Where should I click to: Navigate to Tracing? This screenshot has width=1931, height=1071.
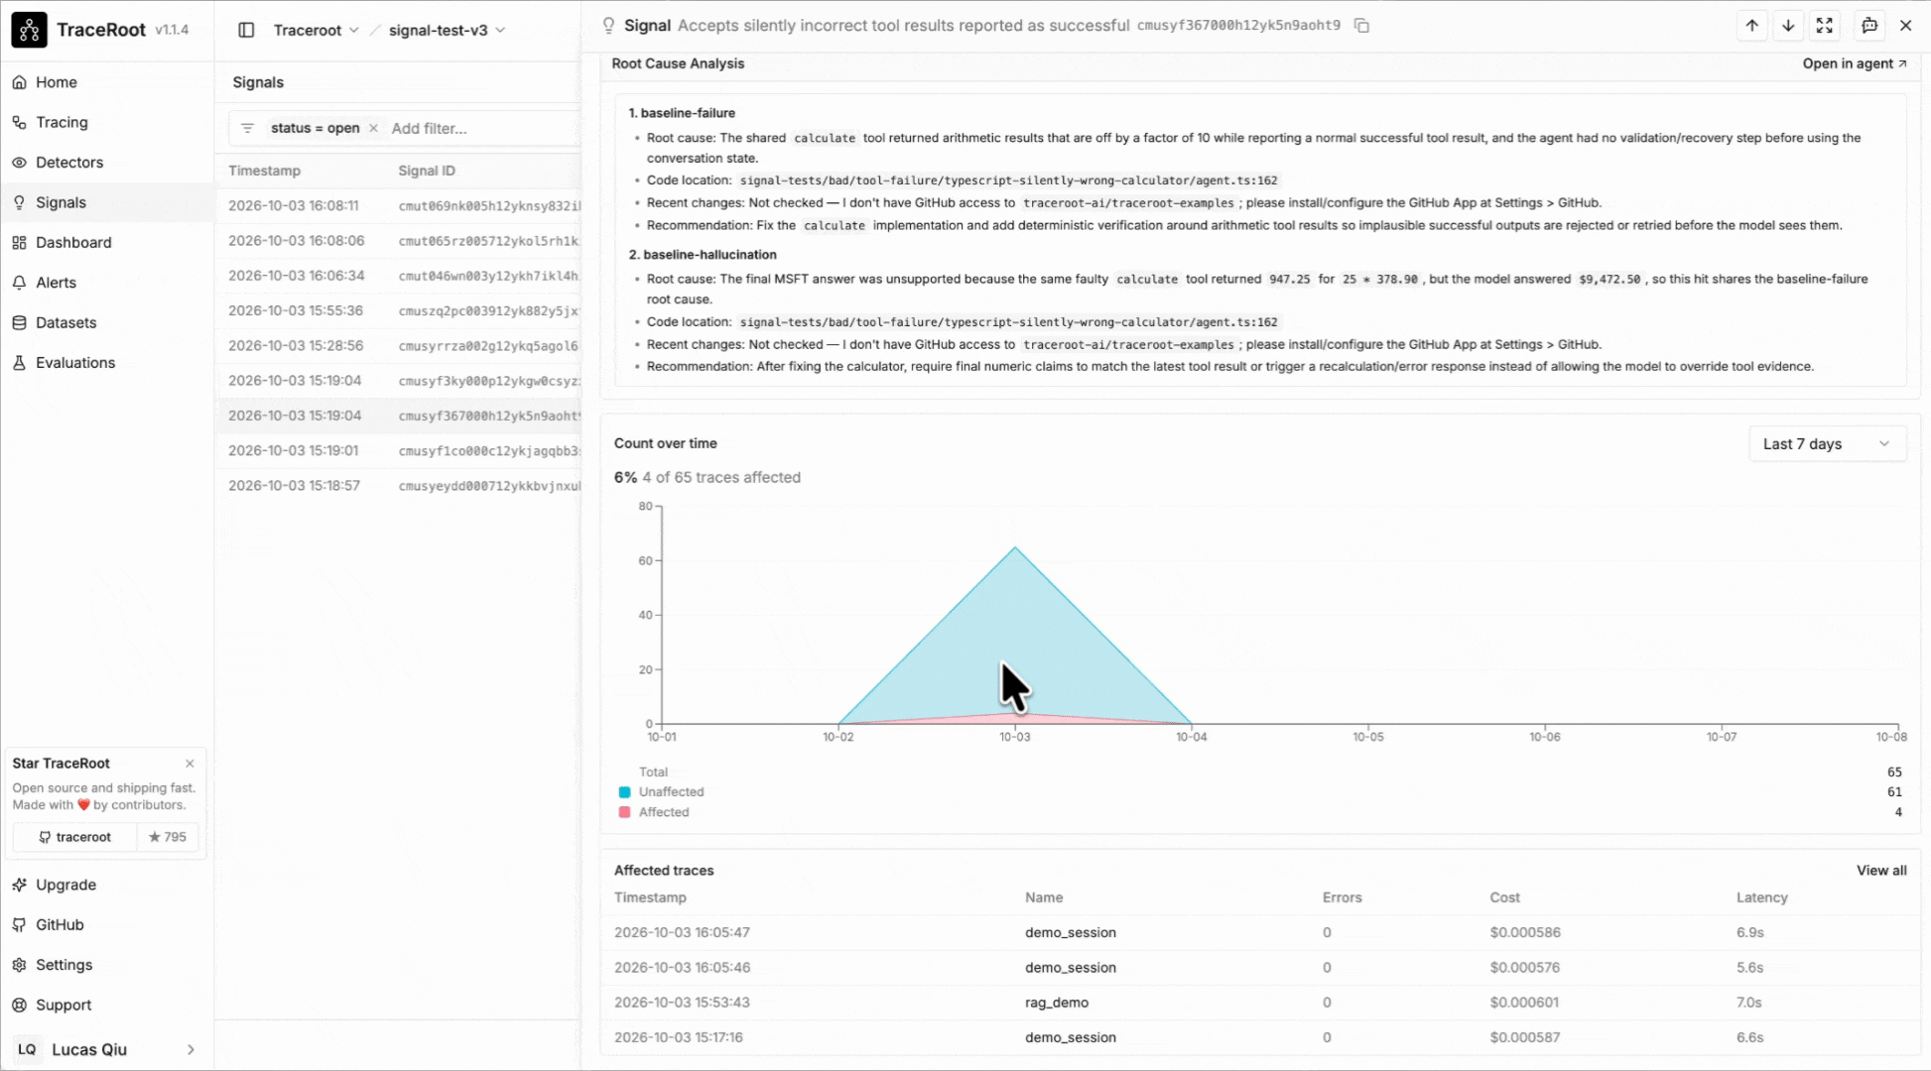coord(107,122)
